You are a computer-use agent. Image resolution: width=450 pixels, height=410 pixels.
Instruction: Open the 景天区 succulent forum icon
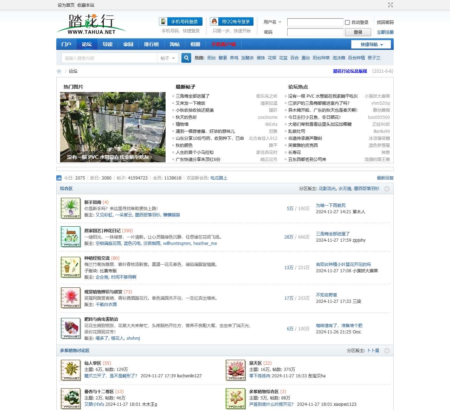tap(236, 370)
